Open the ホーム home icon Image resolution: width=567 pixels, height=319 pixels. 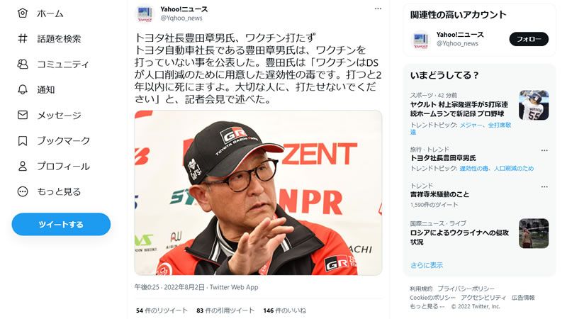point(23,13)
